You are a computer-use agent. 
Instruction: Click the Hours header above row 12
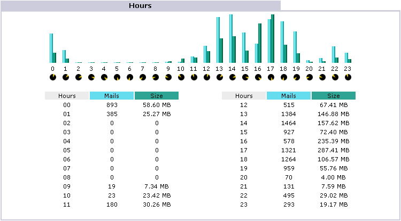(x=244, y=96)
